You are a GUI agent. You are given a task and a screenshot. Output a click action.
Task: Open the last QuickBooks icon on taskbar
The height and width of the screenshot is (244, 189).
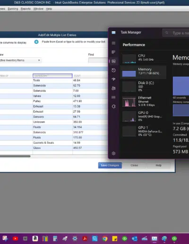click(x=174, y=238)
